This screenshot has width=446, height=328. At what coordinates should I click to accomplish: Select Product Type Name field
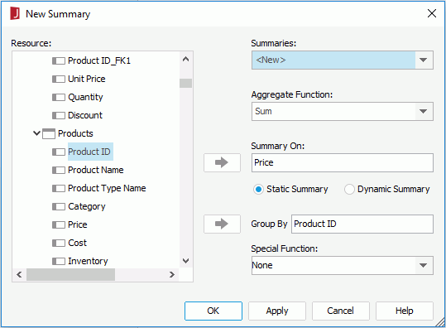[x=107, y=188]
